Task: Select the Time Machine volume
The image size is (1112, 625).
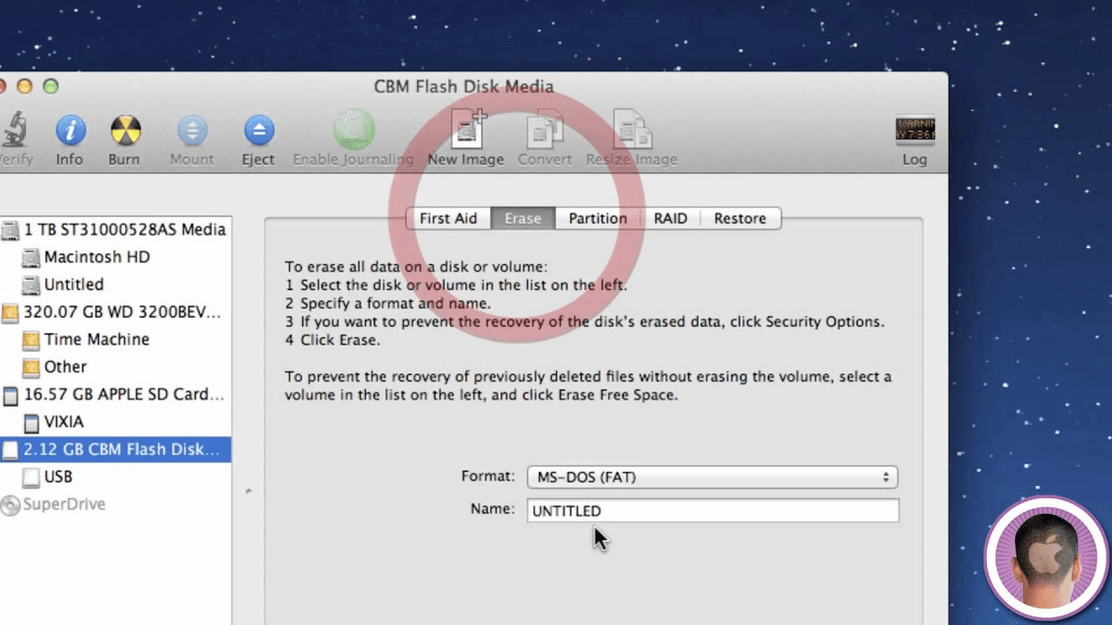Action: pos(96,340)
